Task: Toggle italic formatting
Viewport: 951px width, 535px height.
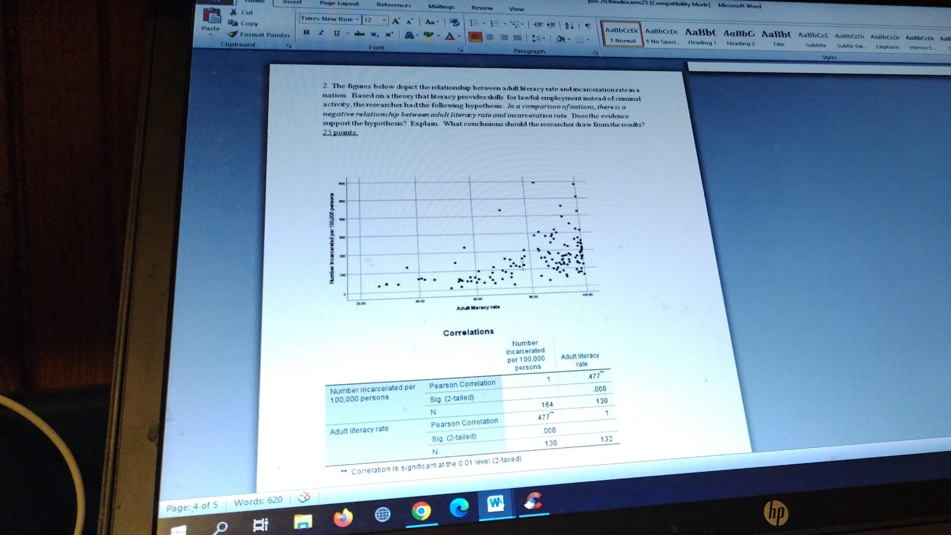Action: point(320,32)
